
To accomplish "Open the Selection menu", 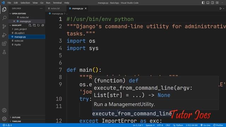I will pos(25,3).
